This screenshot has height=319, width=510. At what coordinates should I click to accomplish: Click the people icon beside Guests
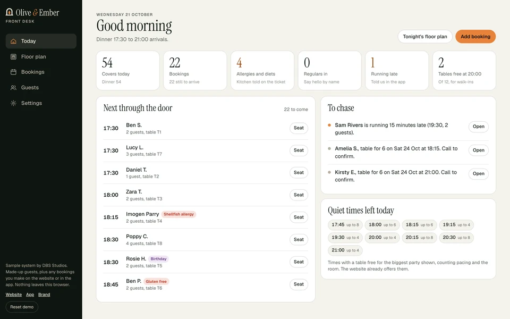pos(13,88)
